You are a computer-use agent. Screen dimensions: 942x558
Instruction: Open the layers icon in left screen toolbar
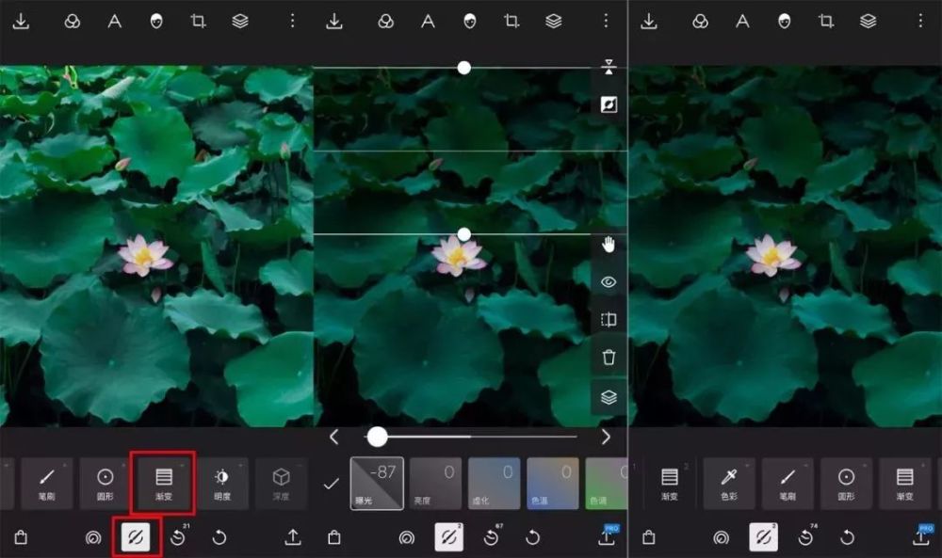pos(240,22)
